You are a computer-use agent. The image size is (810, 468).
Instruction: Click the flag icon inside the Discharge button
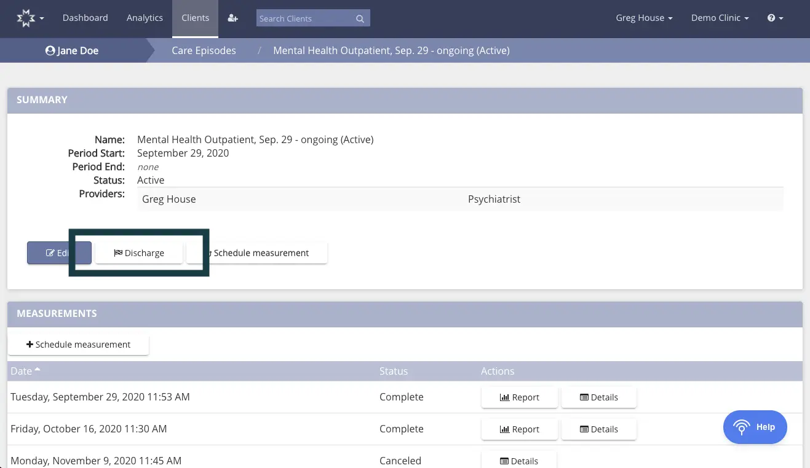pyautogui.click(x=117, y=252)
